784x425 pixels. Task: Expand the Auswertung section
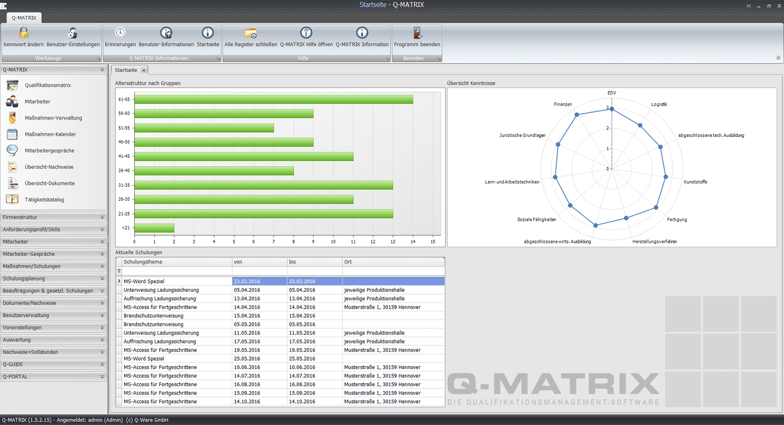pyautogui.click(x=54, y=340)
